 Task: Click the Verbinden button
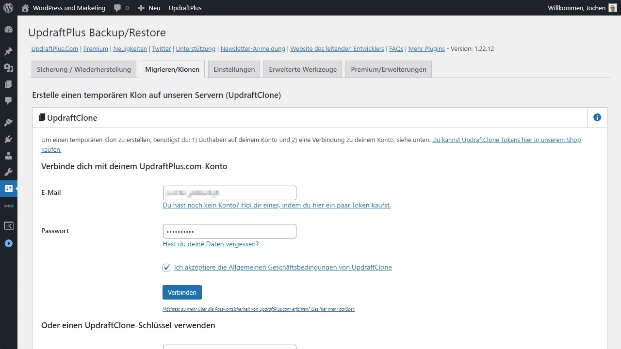(x=182, y=292)
